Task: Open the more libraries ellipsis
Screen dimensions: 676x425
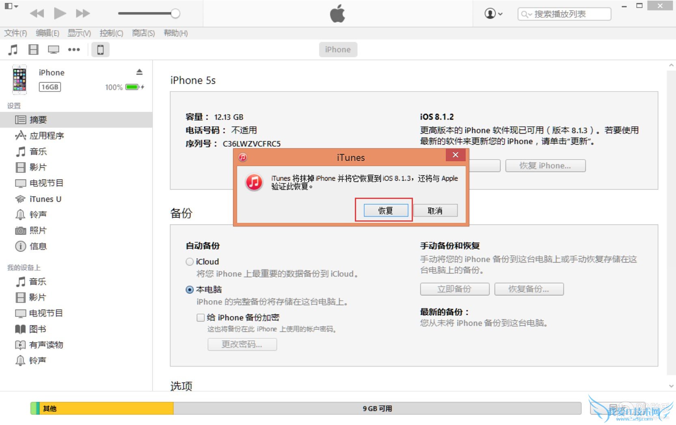Action: [x=74, y=50]
